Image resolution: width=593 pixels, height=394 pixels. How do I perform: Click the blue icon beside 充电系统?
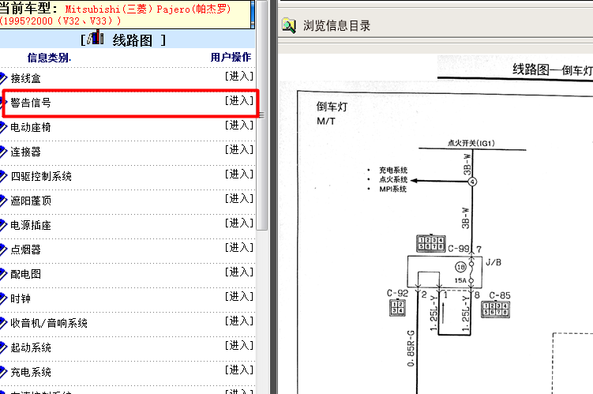(x=3, y=372)
